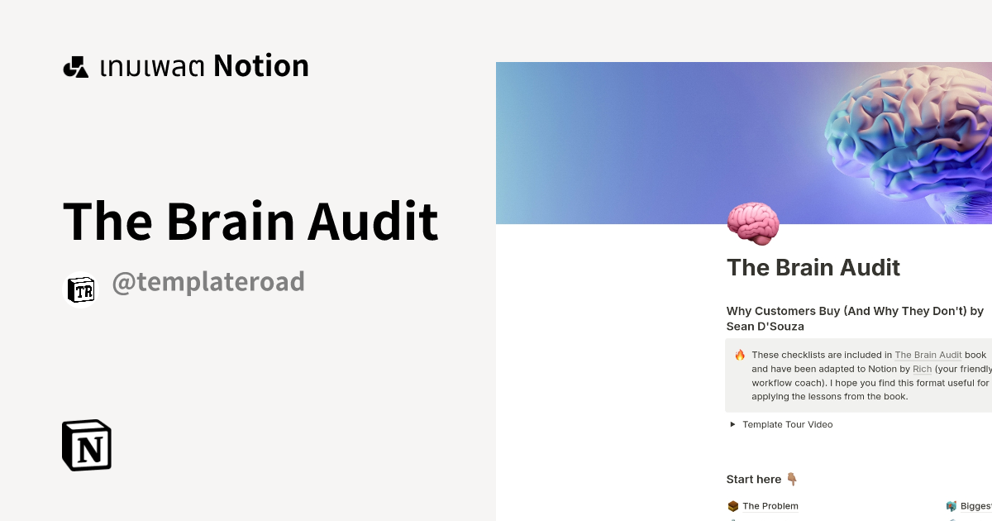Follow the Rich hyperlink
Screen dimensions: 992x521
[x=922, y=369]
